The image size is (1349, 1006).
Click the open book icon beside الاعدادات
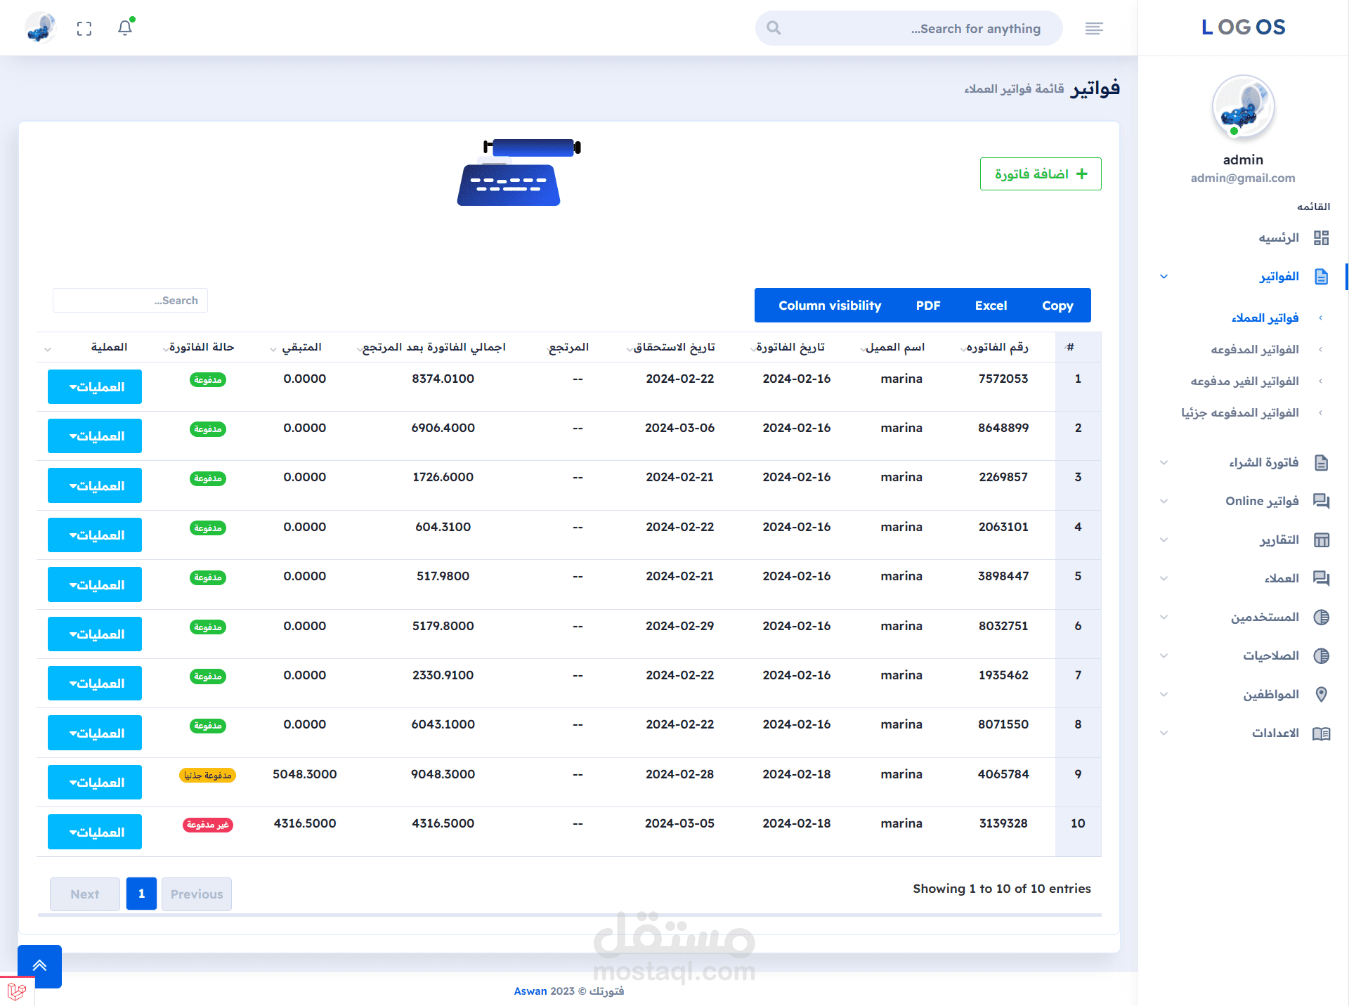pos(1321,733)
